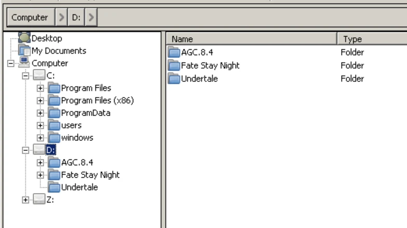The height and width of the screenshot is (228, 407).
Task: Click the Computer icon in tree
Action: [x=24, y=63]
